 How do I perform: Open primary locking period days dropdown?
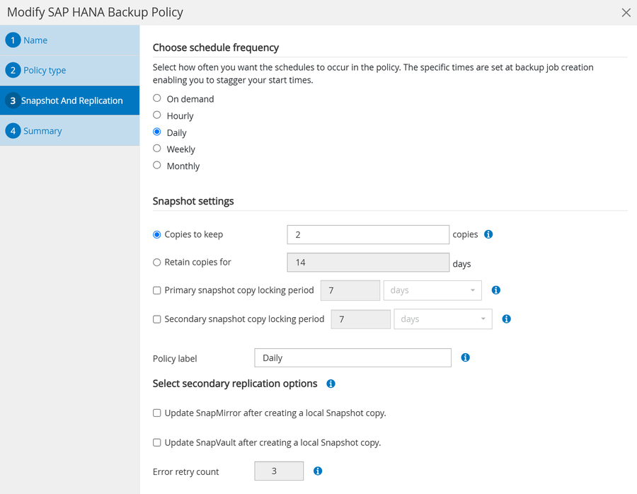(x=432, y=290)
